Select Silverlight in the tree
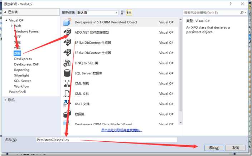 pos(21,75)
